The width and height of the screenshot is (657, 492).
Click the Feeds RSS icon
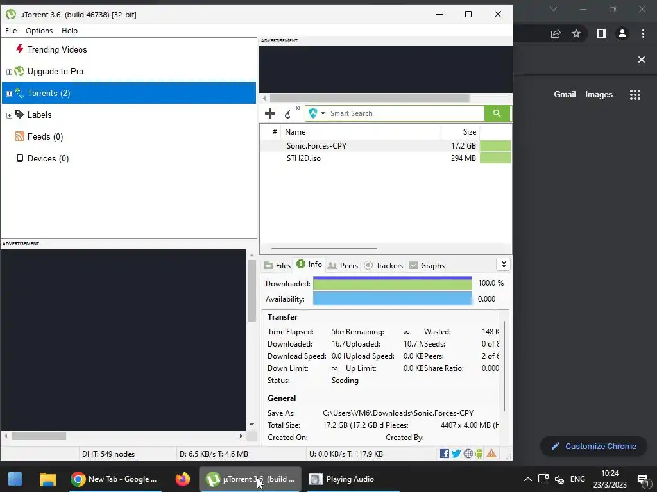pos(19,136)
